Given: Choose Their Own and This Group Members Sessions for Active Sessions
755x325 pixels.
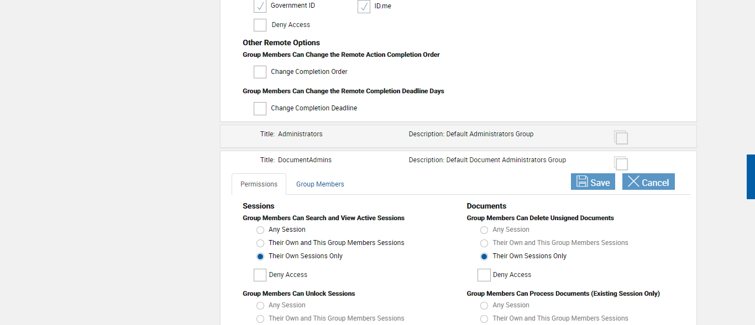Looking at the screenshot, I should point(260,243).
